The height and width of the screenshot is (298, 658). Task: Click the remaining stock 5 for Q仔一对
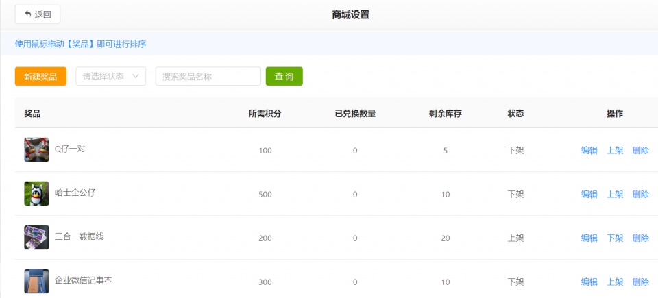(446, 150)
